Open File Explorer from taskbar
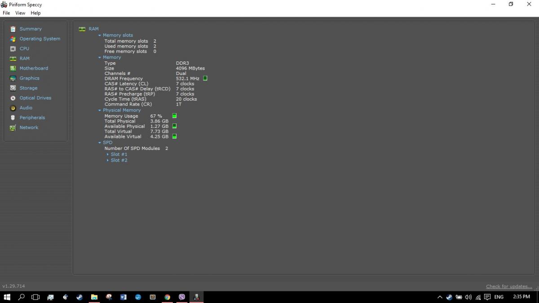 (94, 297)
